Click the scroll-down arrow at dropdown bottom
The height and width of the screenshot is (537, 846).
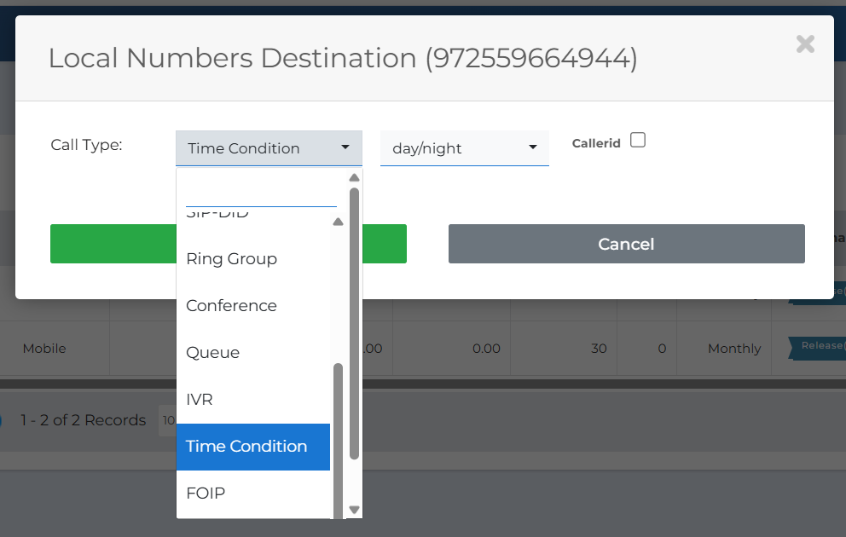[x=355, y=510]
